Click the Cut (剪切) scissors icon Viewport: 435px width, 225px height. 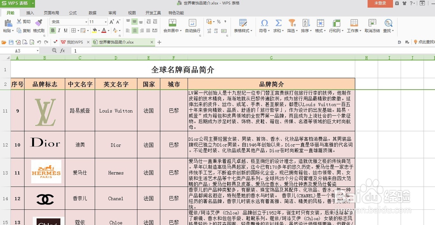(19, 22)
